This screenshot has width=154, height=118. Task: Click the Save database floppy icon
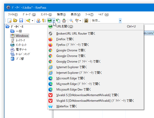point(21,21)
